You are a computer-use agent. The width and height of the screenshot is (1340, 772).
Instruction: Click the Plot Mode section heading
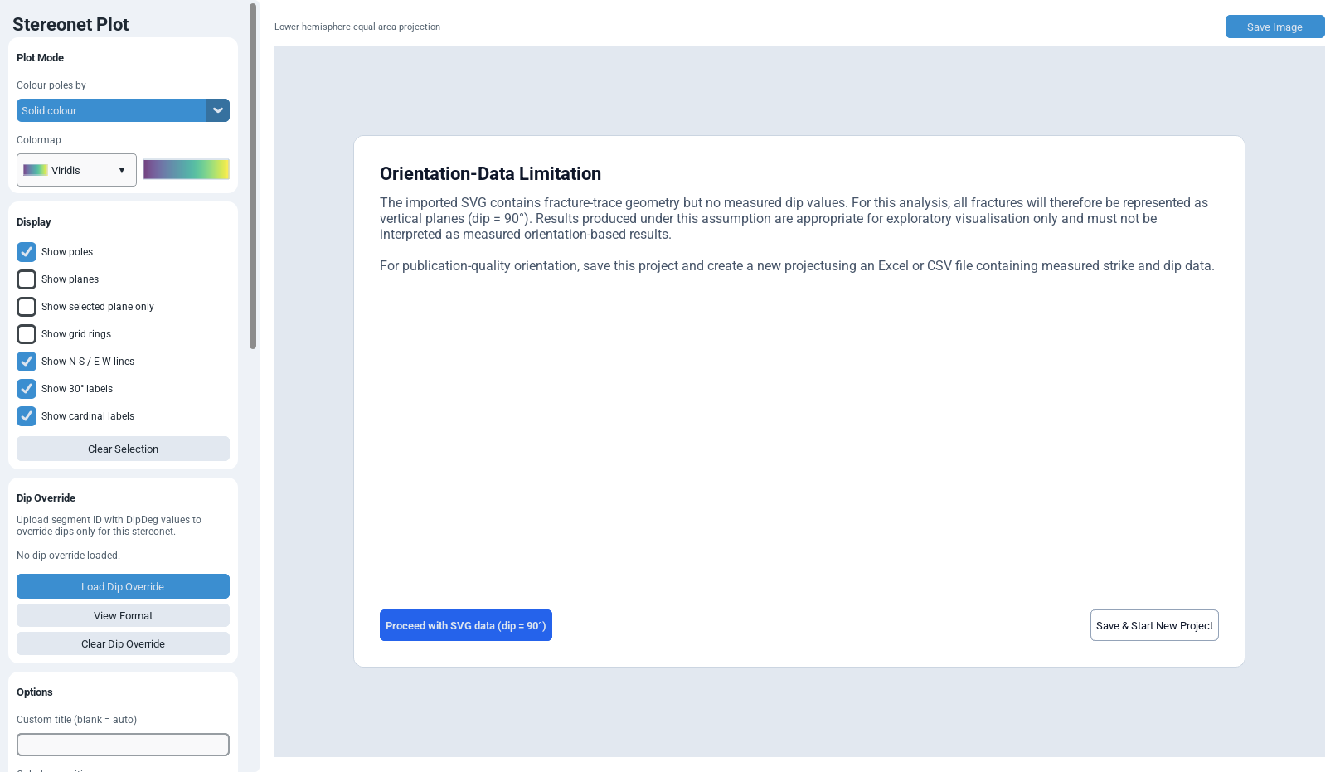click(x=40, y=58)
